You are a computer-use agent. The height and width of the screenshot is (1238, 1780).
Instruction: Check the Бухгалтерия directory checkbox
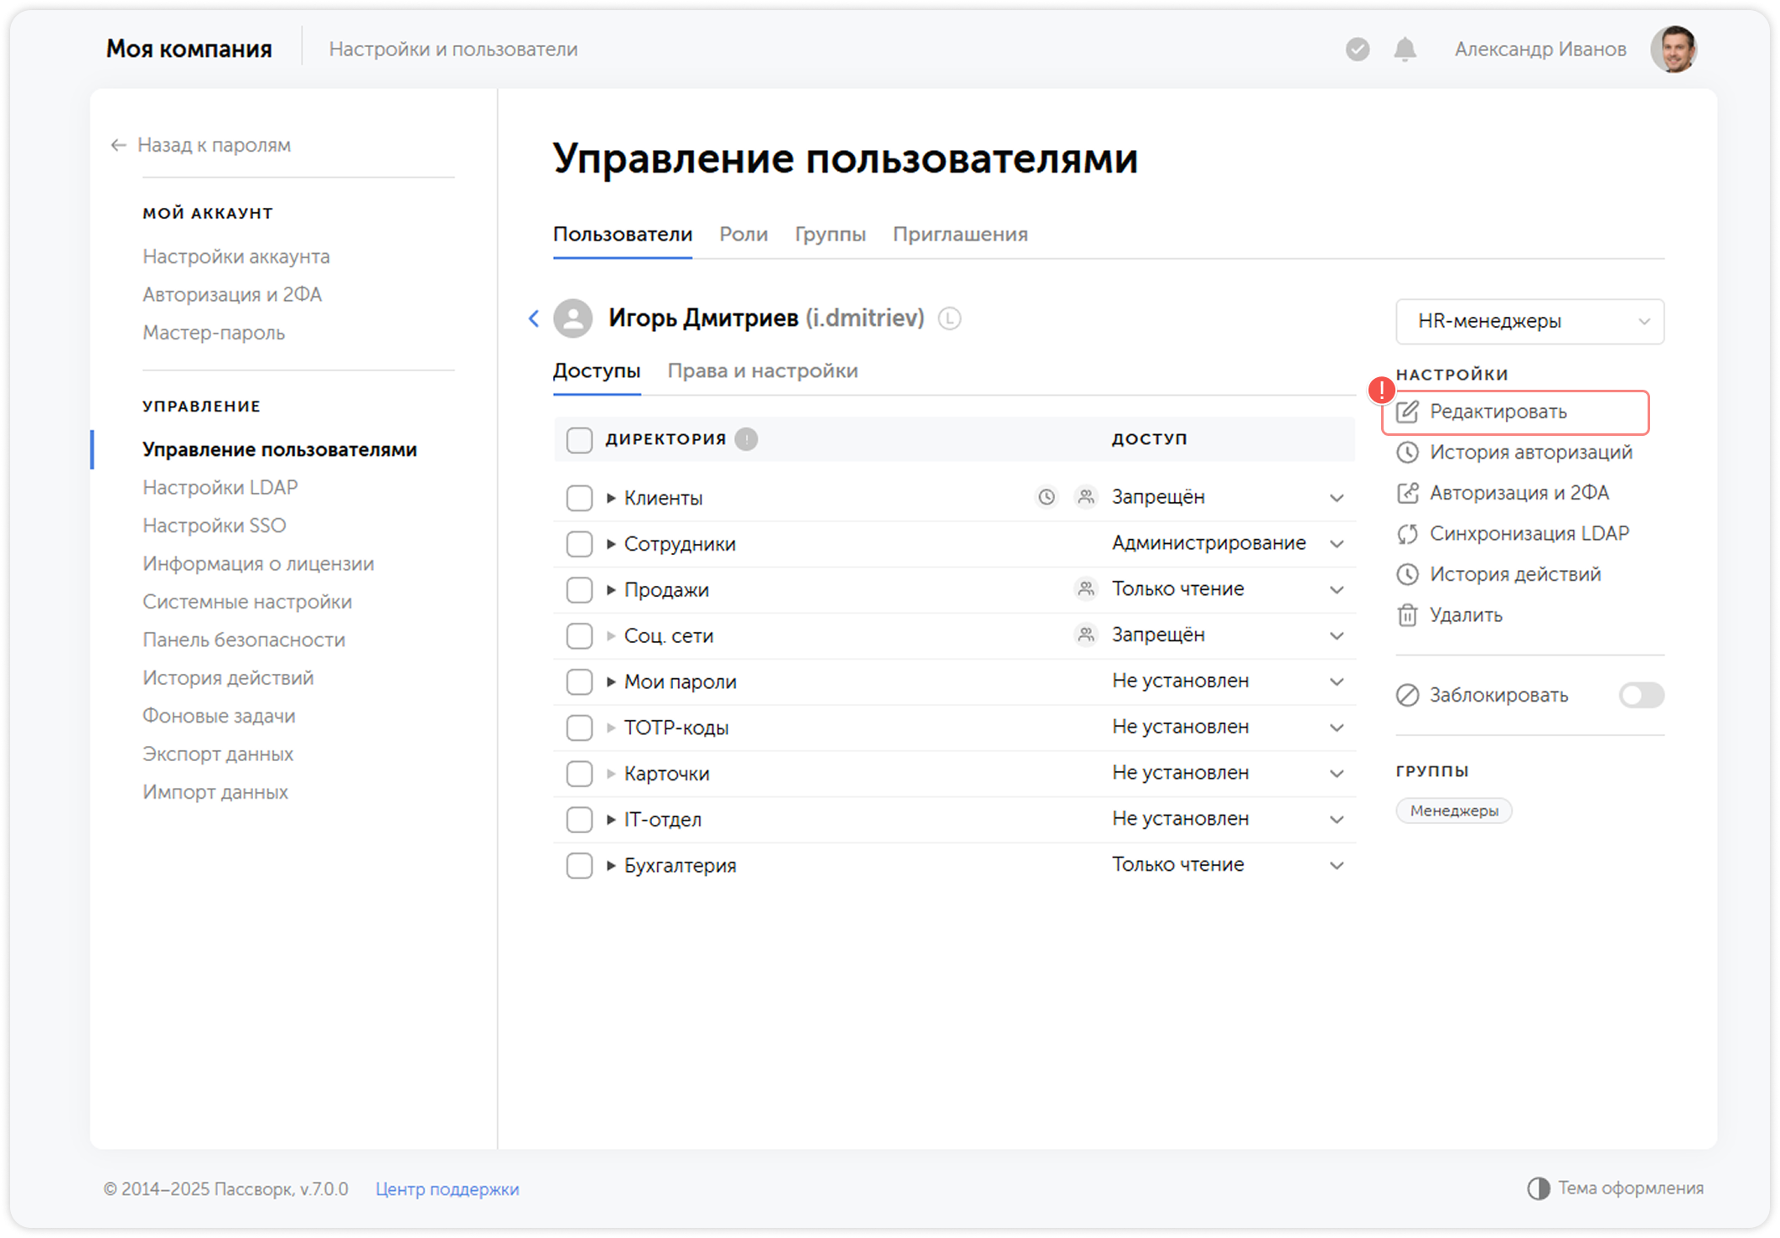(x=579, y=866)
